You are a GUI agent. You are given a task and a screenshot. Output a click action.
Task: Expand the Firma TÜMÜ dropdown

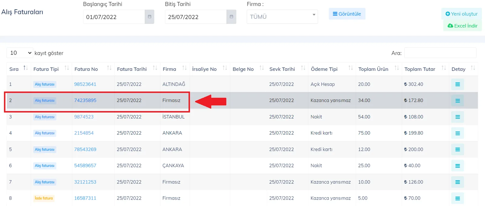pos(282,17)
